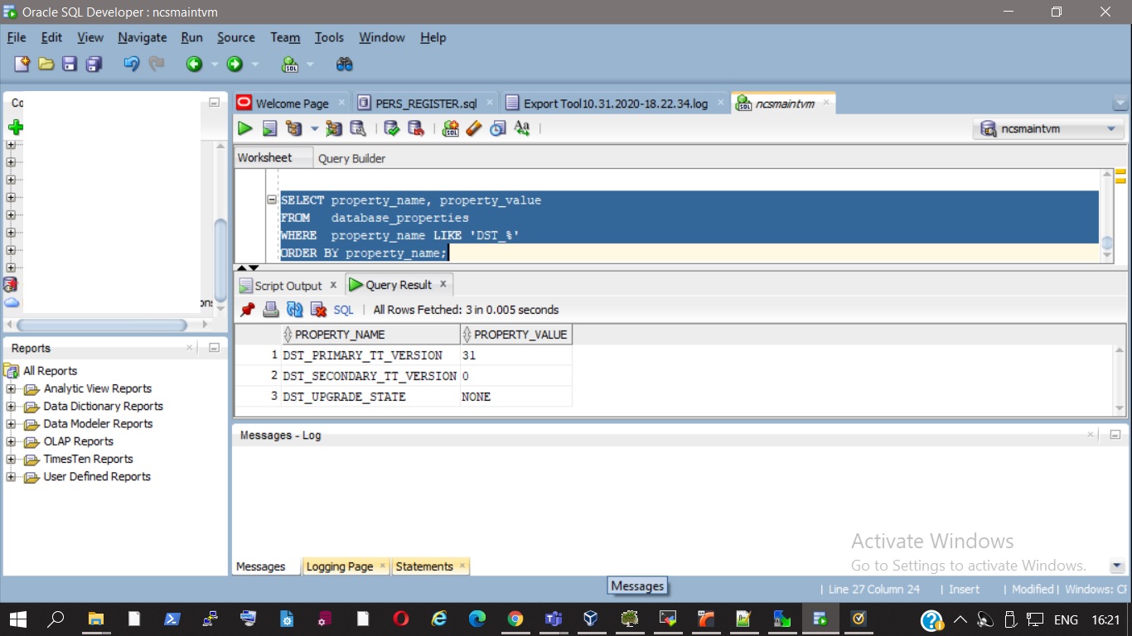Image resolution: width=1132 pixels, height=636 pixels.
Task: Switch to the Query Builder tab
Action: pyautogui.click(x=351, y=158)
